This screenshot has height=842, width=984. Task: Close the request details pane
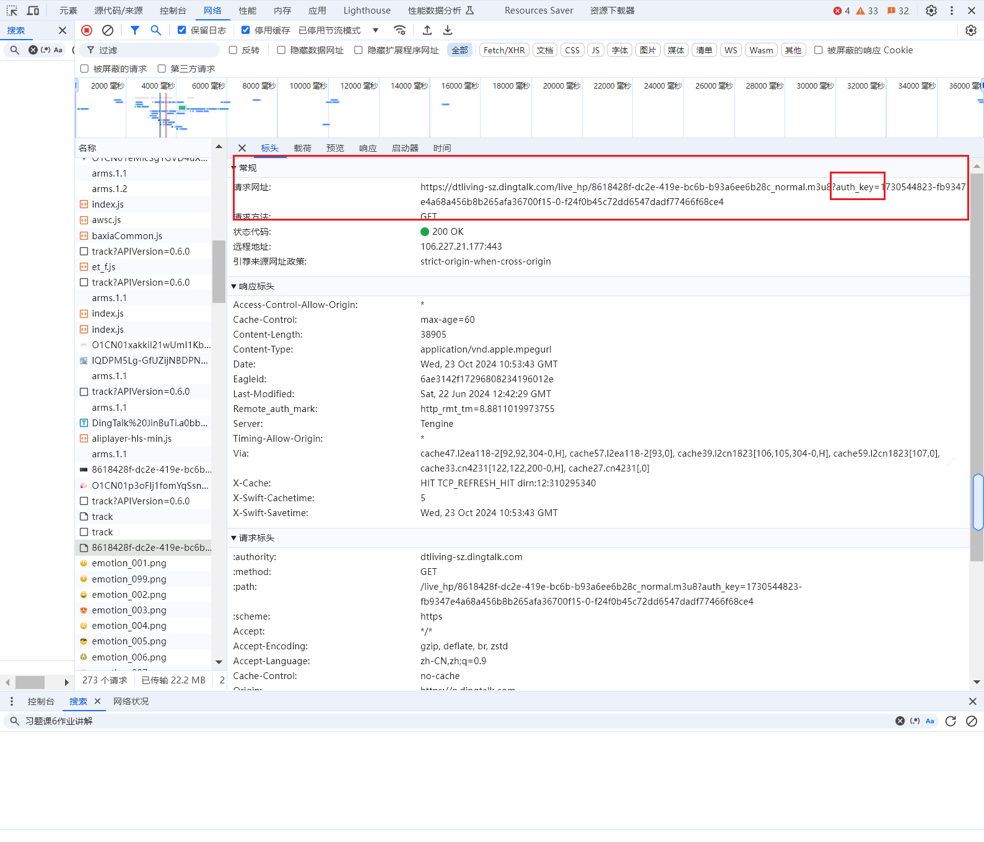[242, 148]
